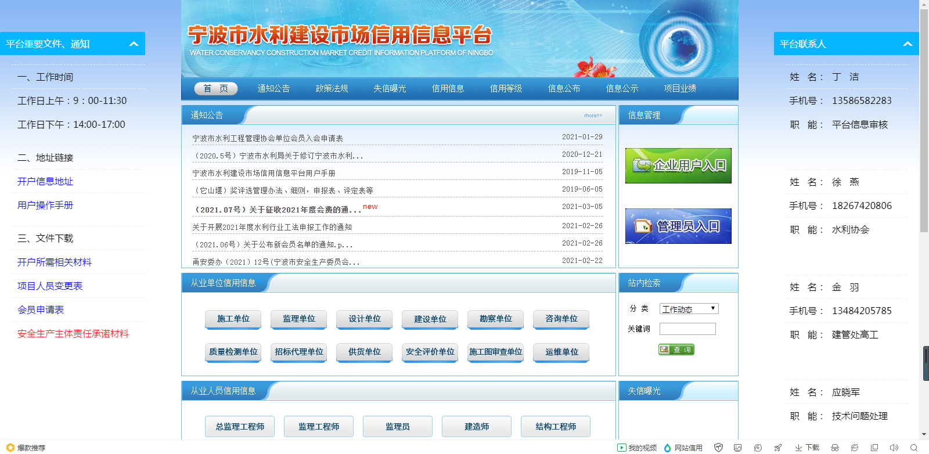The height and width of the screenshot is (454, 929).
Task: Click the 管理员入口 blue button
Action: pos(678,226)
